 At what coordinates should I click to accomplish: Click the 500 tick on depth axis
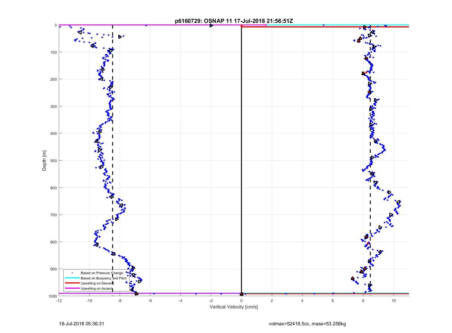point(53,160)
